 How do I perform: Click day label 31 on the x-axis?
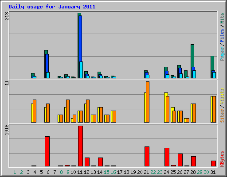[x=213, y=172]
